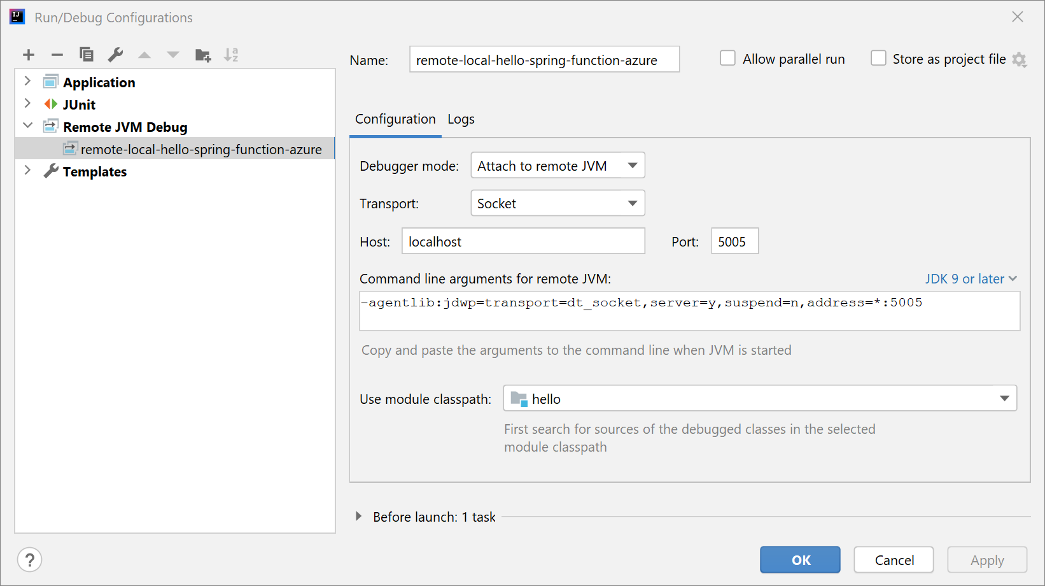Switch to the Logs tab
The width and height of the screenshot is (1045, 586).
point(461,119)
